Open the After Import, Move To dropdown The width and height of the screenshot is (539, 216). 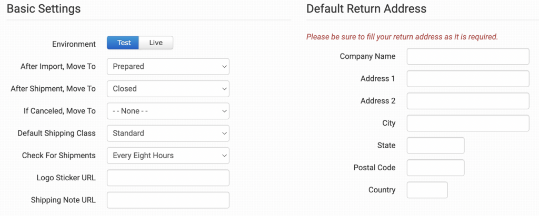(168, 67)
